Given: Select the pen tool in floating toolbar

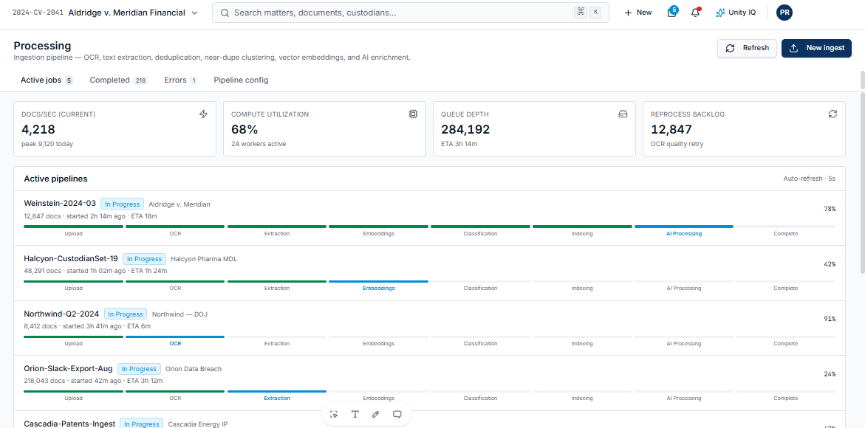Looking at the screenshot, I should (x=376, y=414).
